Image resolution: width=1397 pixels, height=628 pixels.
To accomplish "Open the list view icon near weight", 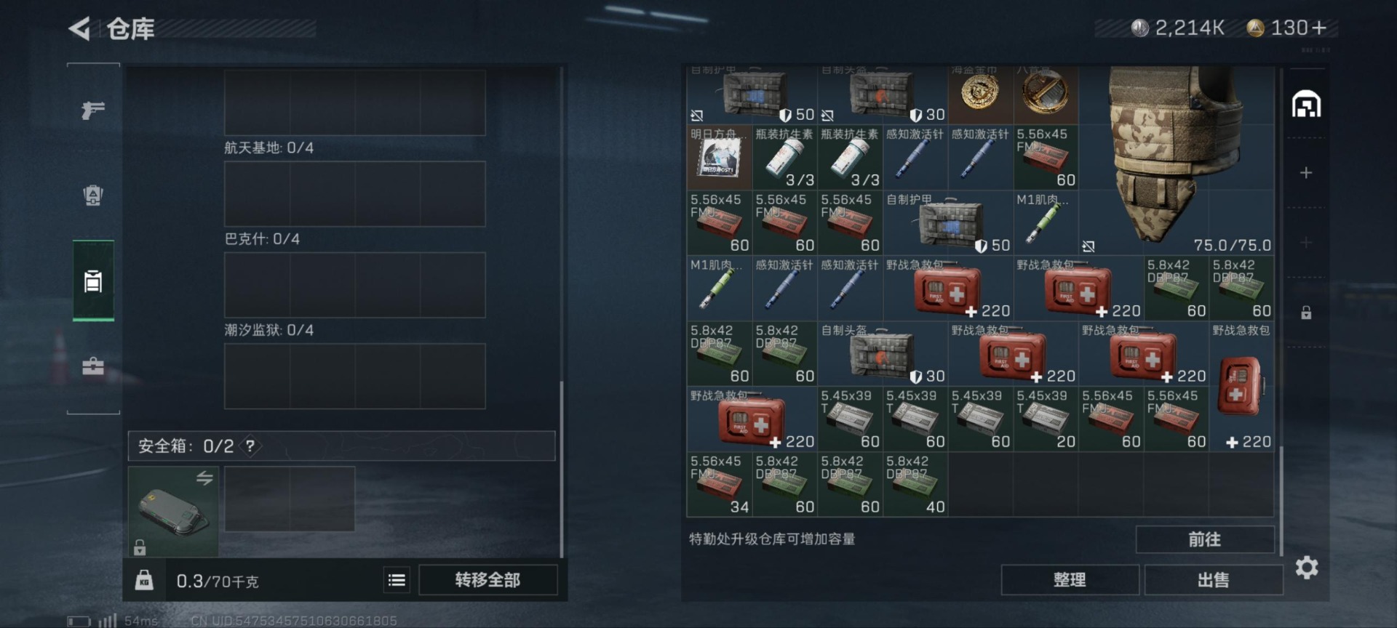I will click(x=397, y=580).
